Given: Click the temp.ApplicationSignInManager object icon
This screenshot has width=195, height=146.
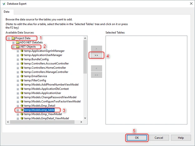Looking at the screenshot, I should (x=22, y=51).
